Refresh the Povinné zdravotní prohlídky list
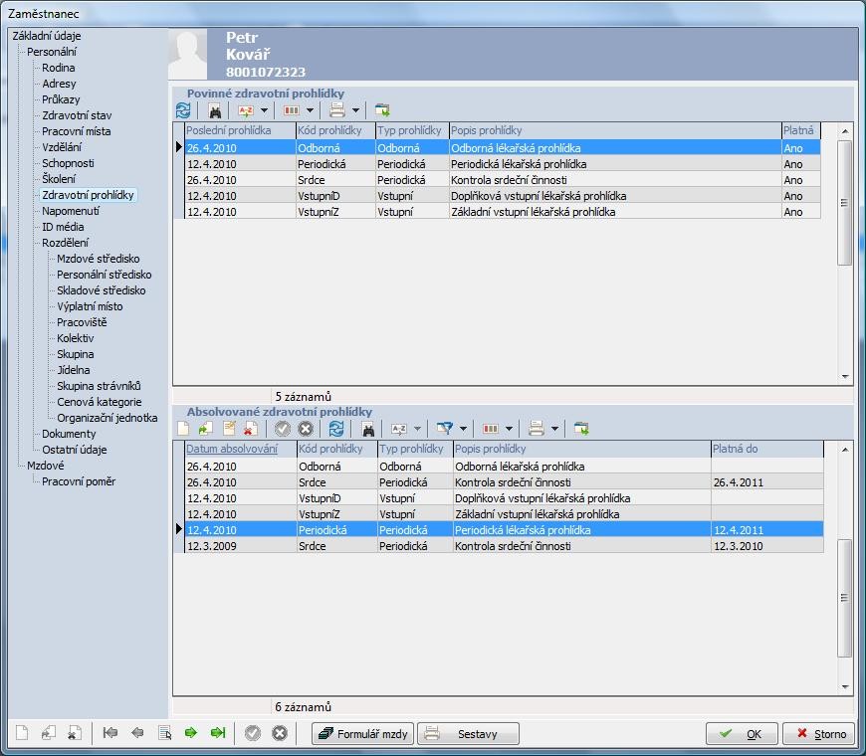The image size is (866, 756). coord(183,110)
